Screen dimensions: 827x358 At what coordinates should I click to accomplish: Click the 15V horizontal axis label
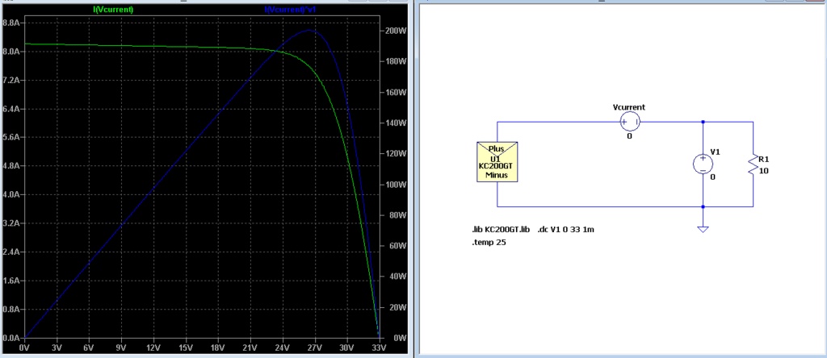point(186,348)
